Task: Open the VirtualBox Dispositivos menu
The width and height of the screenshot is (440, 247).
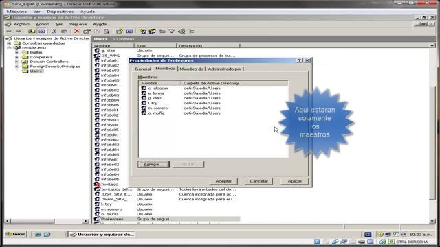Action: click(60, 12)
